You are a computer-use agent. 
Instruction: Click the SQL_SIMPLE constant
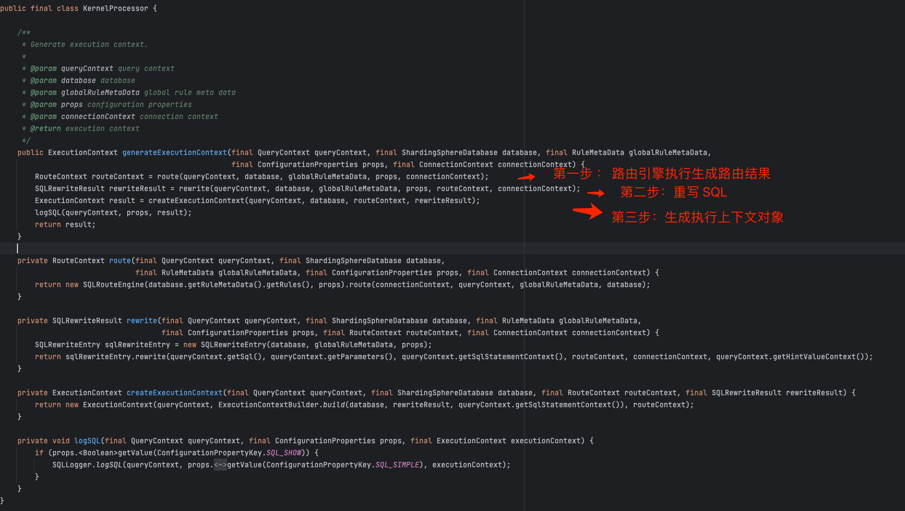pos(397,465)
